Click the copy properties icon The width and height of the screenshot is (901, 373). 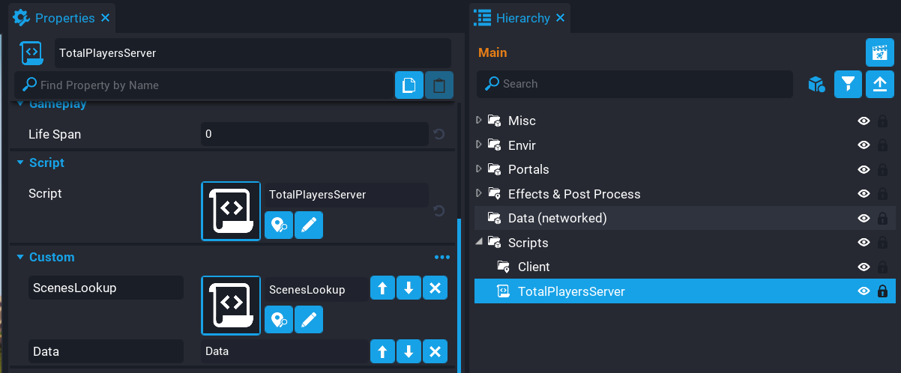click(x=409, y=85)
